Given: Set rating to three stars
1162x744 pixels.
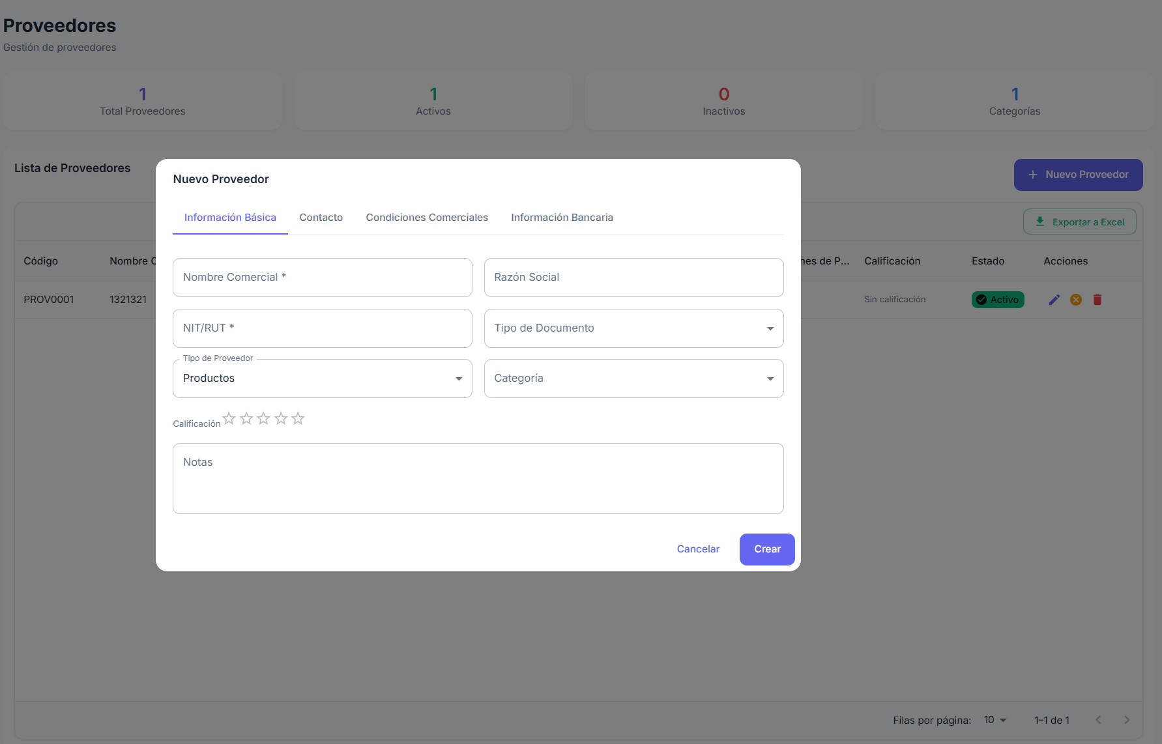Looking at the screenshot, I should [x=263, y=418].
